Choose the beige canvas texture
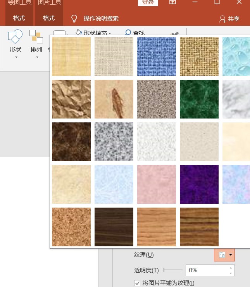The height and width of the screenshot is (287, 250). tap(114, 57)
